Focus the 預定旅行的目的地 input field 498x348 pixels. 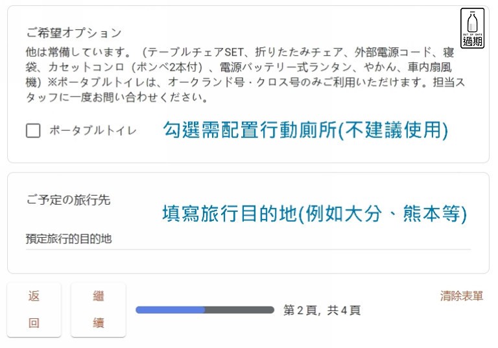point(248,239)
